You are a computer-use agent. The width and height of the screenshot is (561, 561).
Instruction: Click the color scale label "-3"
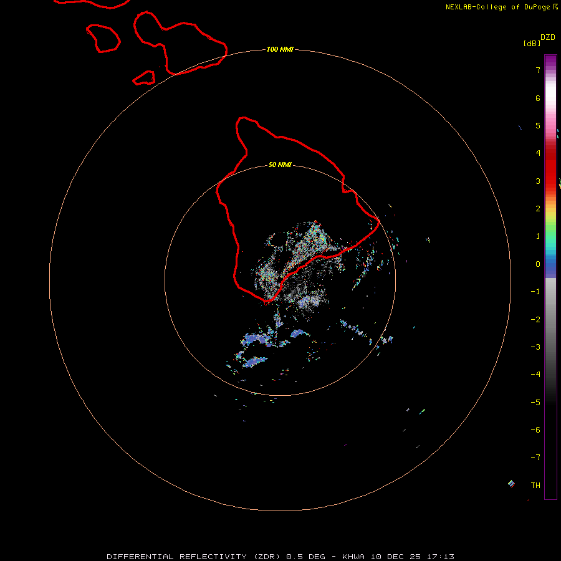(535, 347)
